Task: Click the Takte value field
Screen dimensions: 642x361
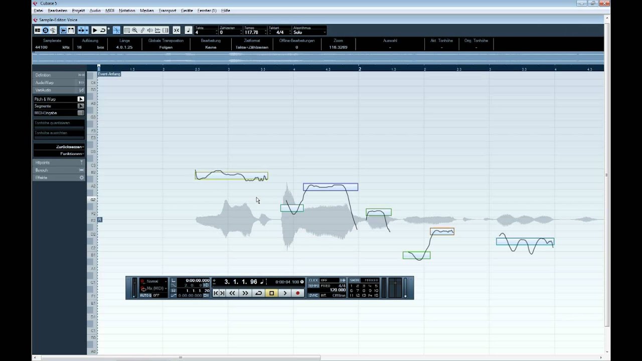Action: (206, 33)
